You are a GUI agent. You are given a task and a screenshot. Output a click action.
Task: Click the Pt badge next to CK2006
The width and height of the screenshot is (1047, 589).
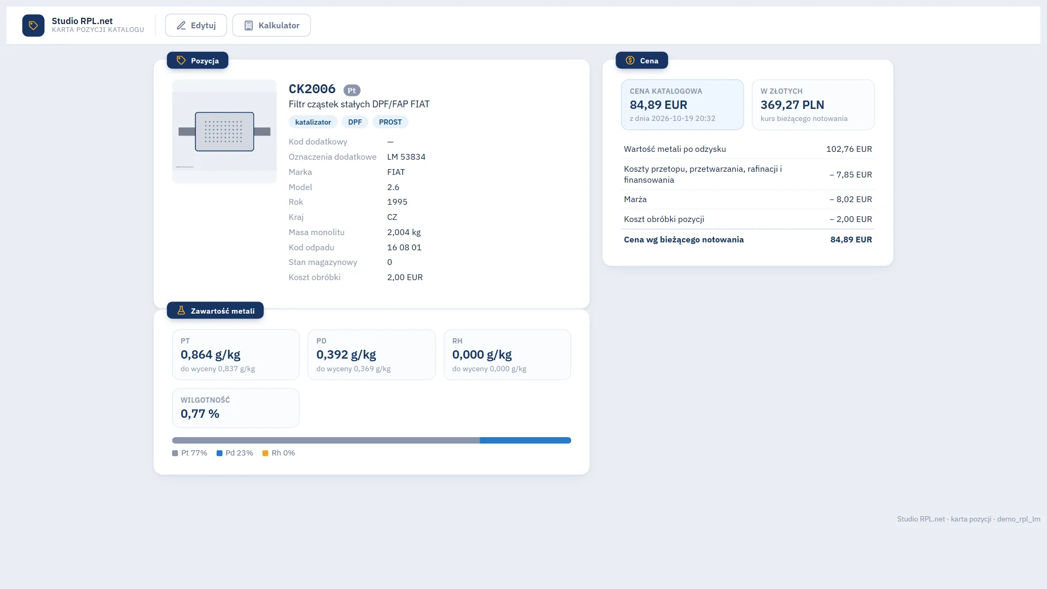point(352,90)
